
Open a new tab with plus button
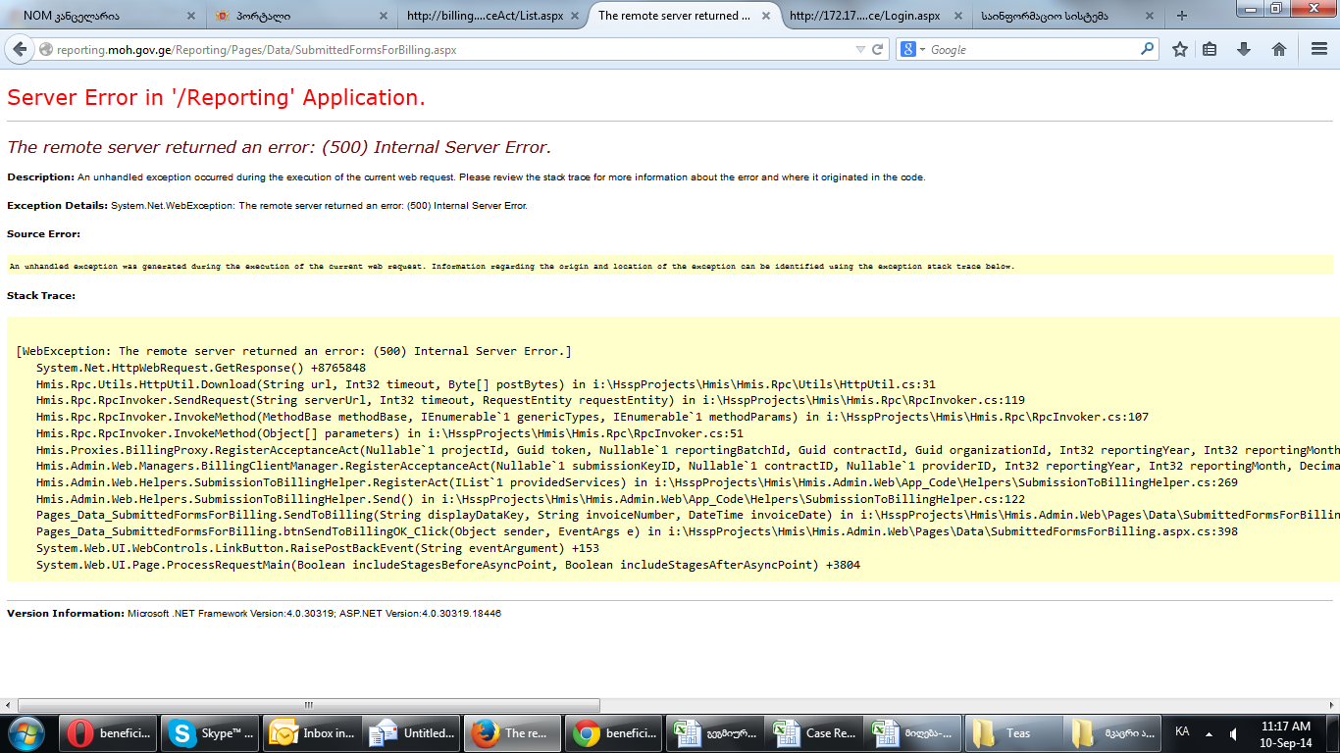1182,16
